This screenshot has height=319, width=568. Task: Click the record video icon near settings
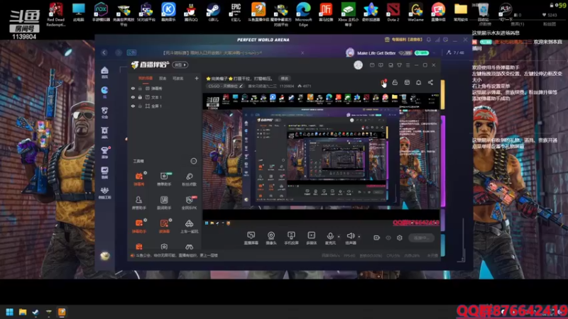(377, 237)
